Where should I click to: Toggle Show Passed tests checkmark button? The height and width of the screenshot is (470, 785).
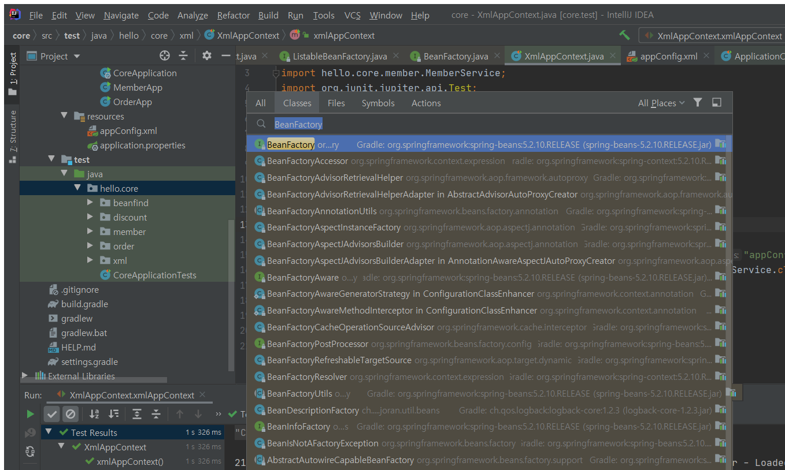[x=52, y=414]
